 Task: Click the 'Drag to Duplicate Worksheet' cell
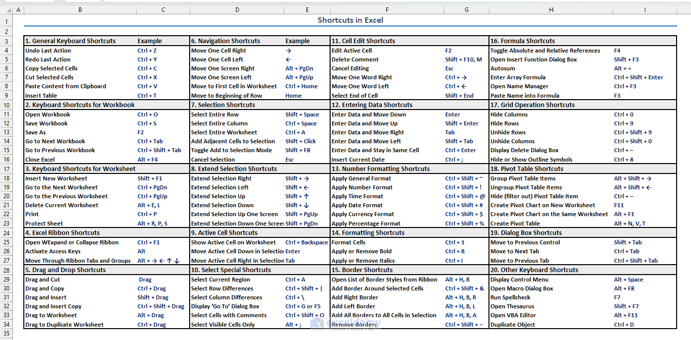80,325
